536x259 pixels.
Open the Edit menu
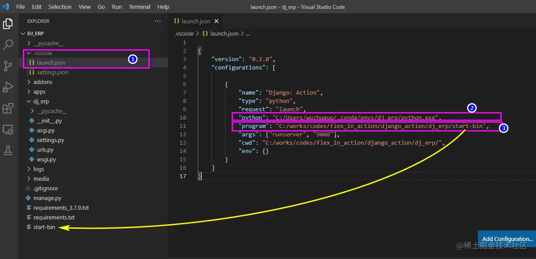click(x=37, y=7)
